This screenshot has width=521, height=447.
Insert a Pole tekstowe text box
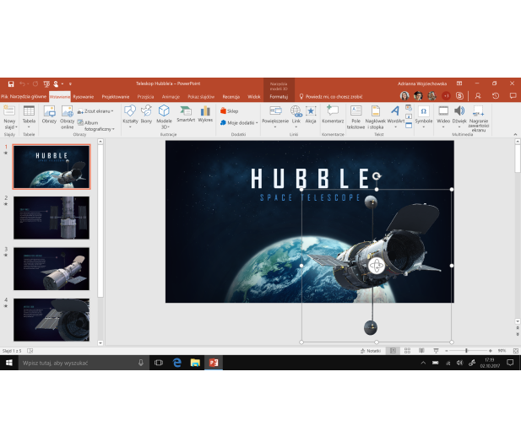[x=355, y=117]
